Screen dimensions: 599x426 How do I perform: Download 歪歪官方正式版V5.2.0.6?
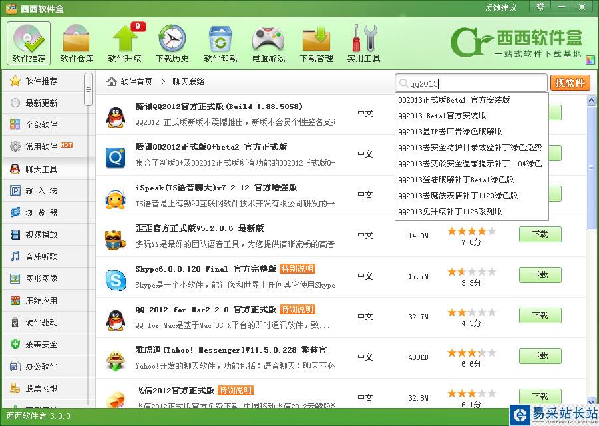(540, 234)
